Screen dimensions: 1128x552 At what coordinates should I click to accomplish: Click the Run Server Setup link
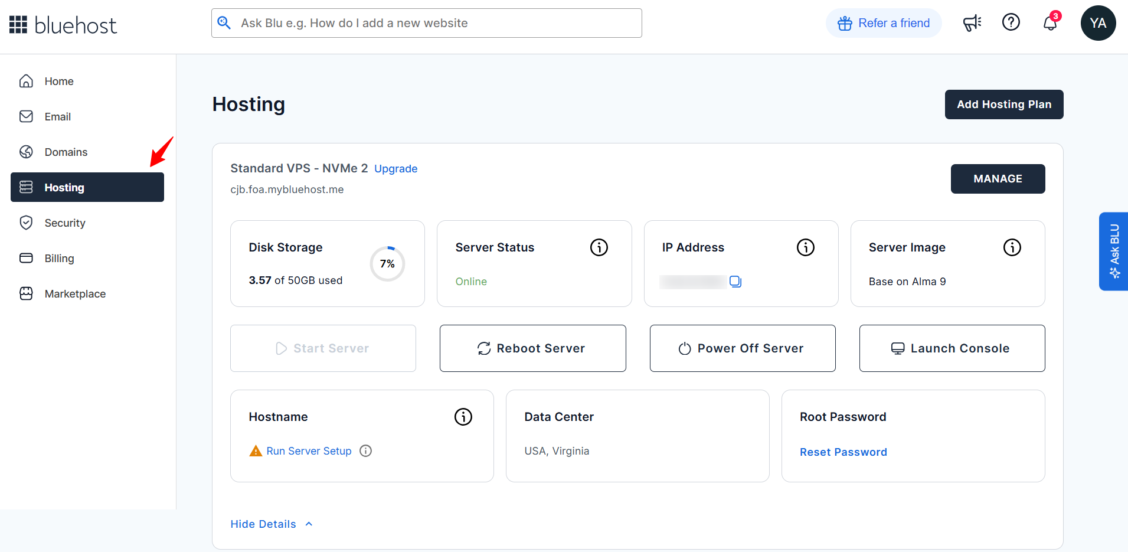[x=309, y=451]
